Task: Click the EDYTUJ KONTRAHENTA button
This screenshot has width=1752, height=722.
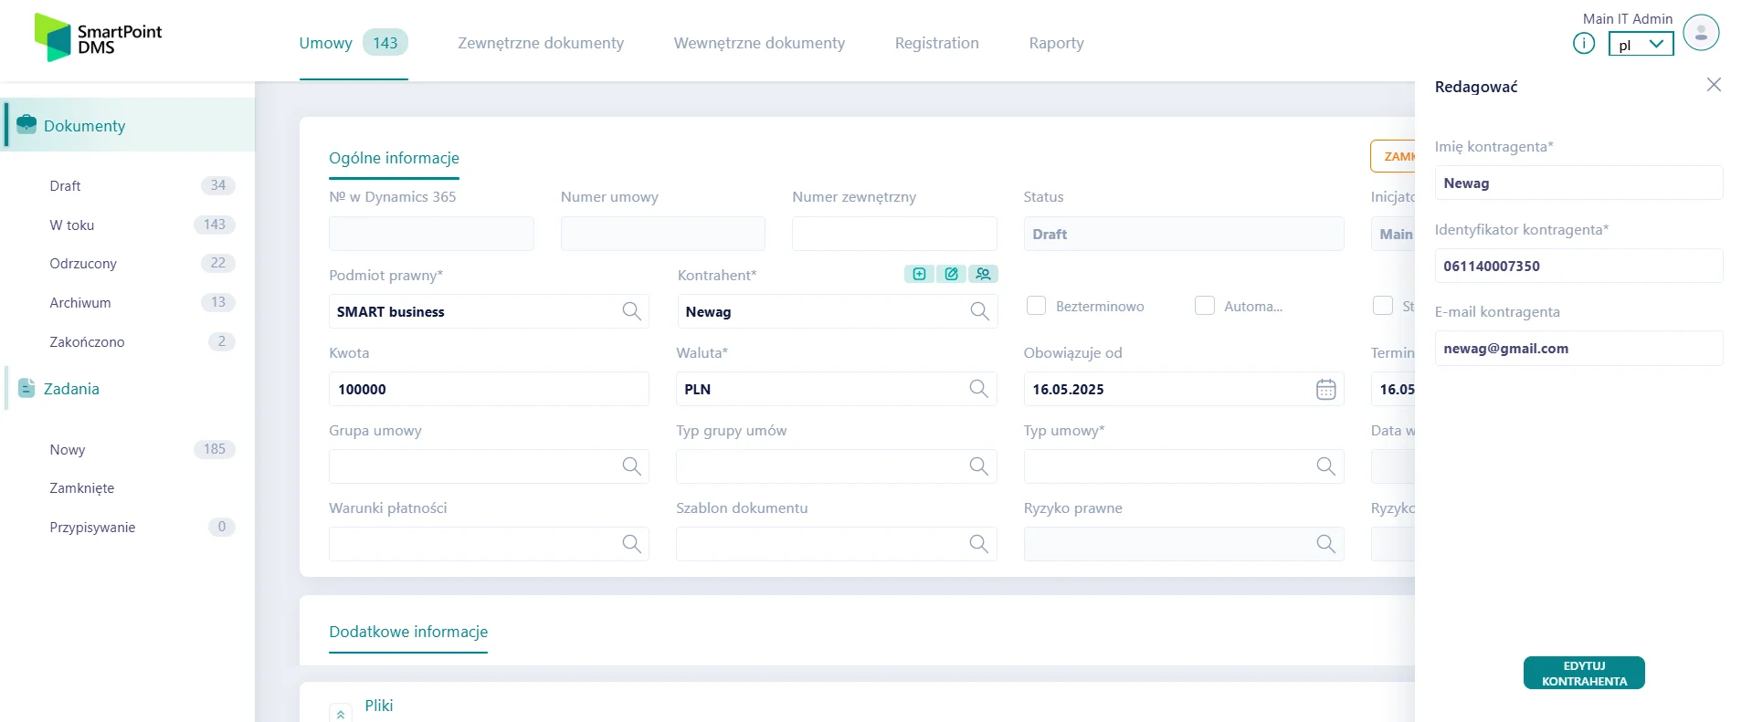Action: click(x=1584, y=673)
